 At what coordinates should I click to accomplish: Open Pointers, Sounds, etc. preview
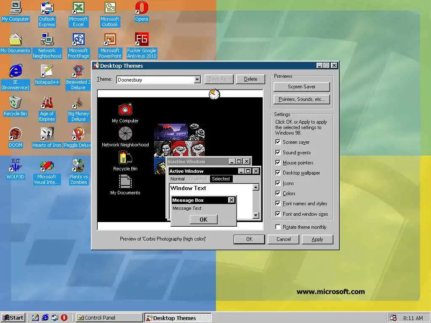(301, 99)
